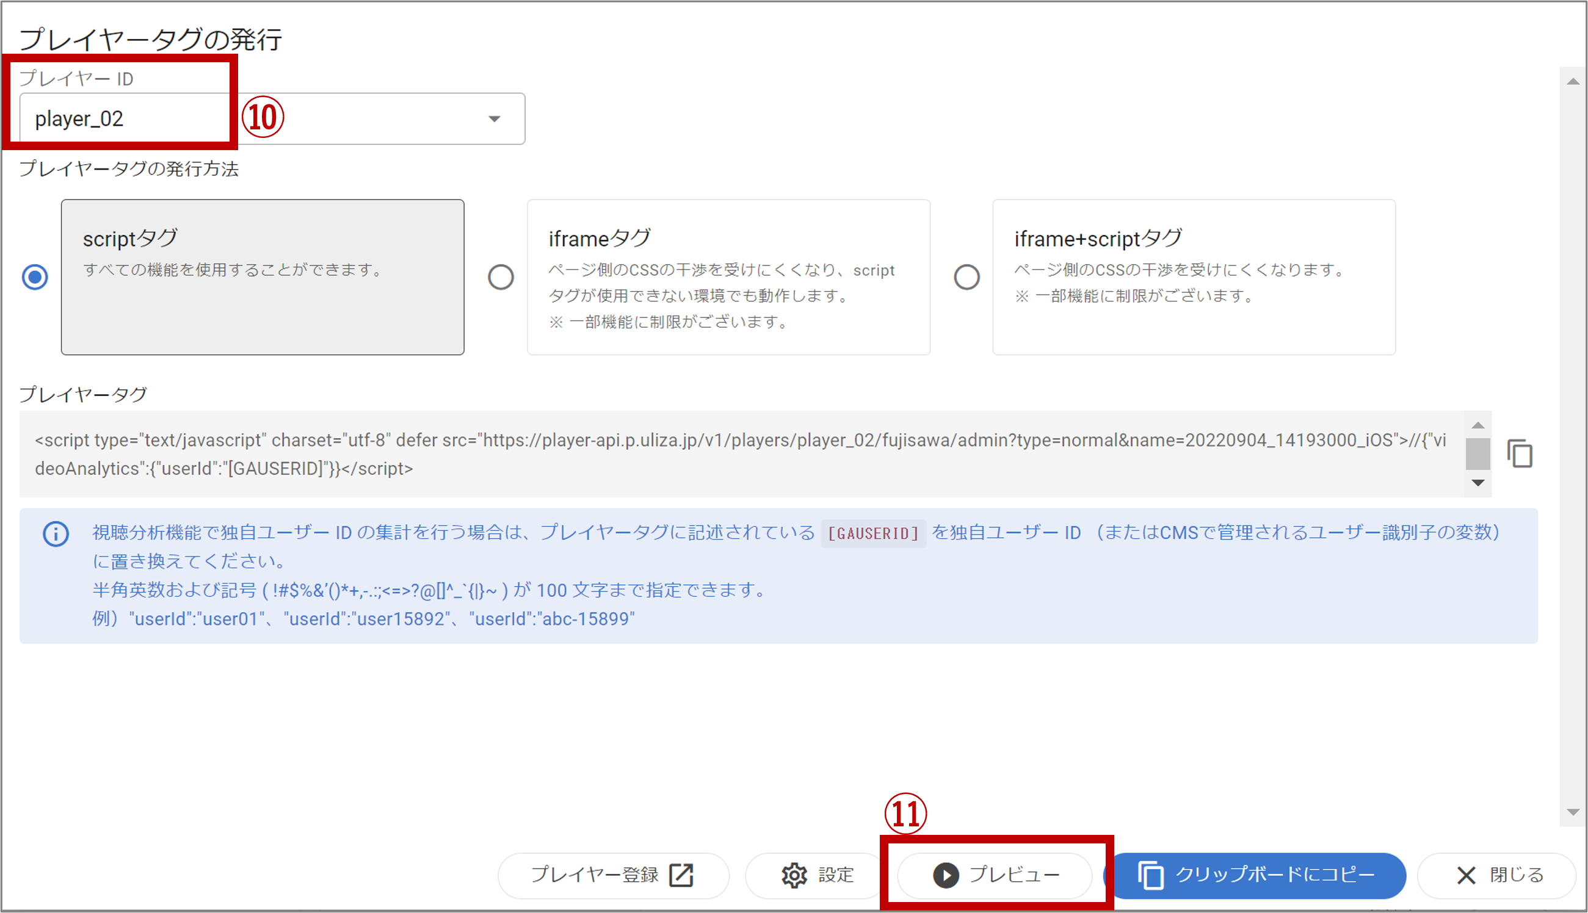Click the preview button

click(995, 875)
